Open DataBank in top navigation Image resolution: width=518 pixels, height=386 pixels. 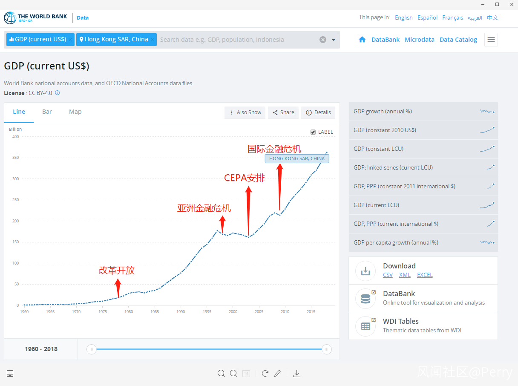pyautogui.click(x=386, y=40)
